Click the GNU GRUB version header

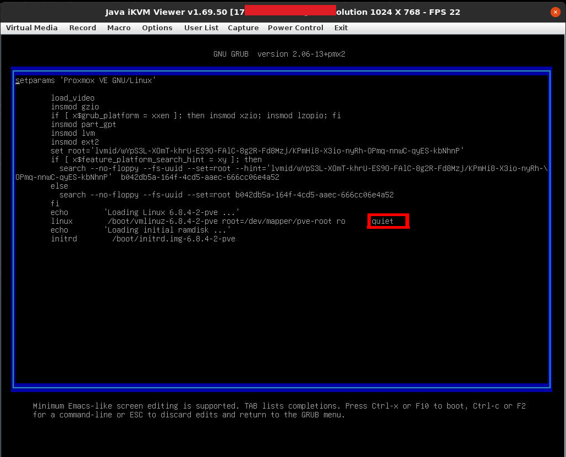click(279, 54)
